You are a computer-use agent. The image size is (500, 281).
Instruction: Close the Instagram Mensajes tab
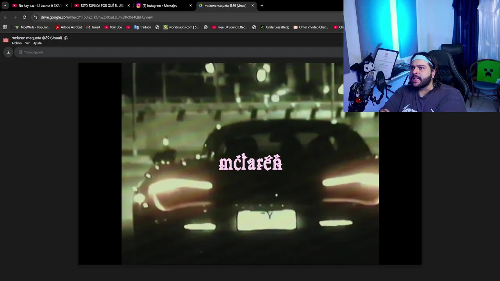191,5
